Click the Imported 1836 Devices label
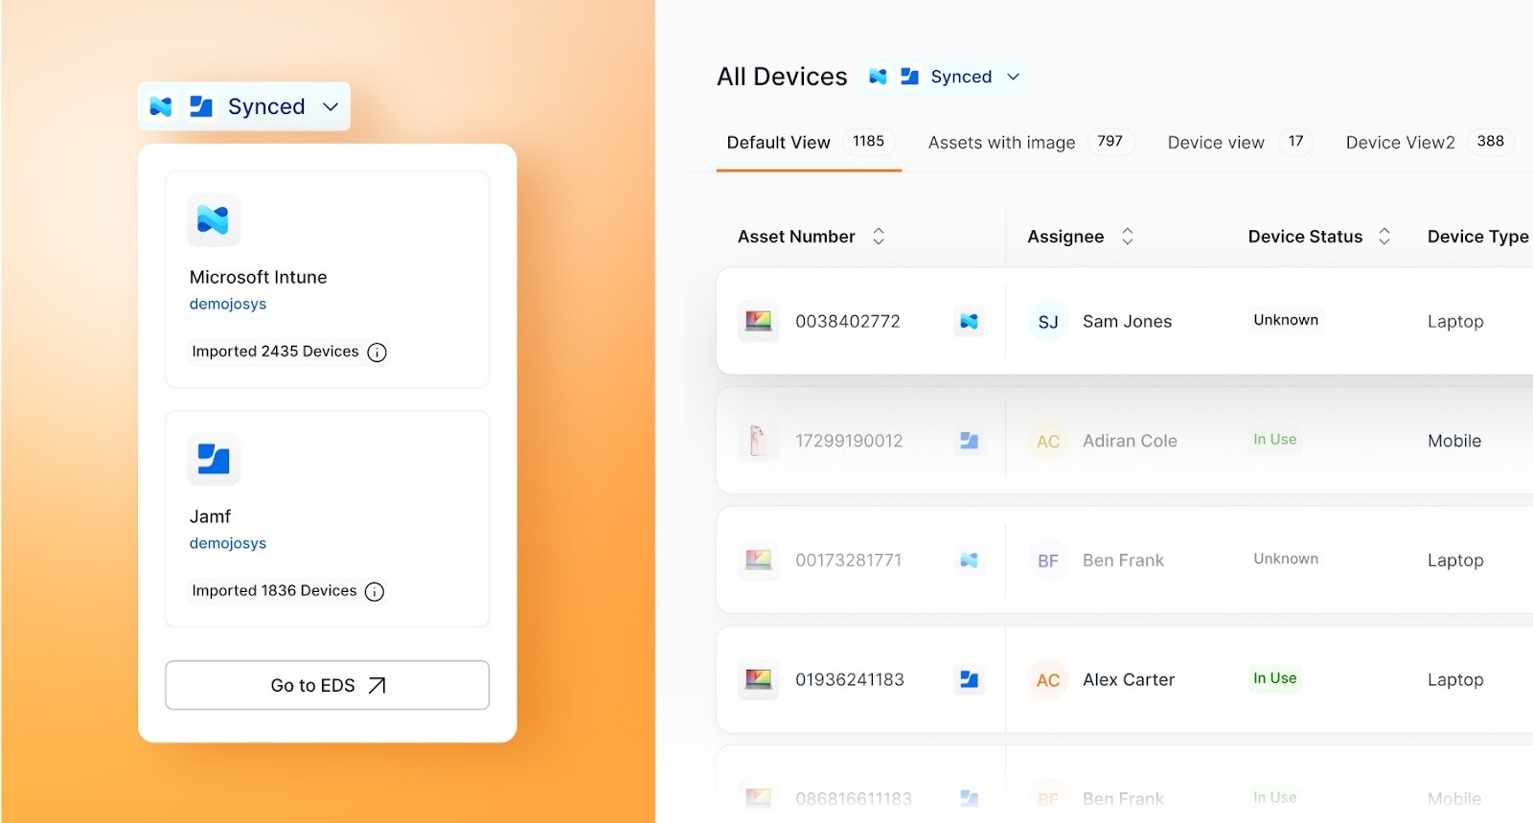Viewport: 1533px width, 823px height. pyautogui.click(x=274, y=591)
